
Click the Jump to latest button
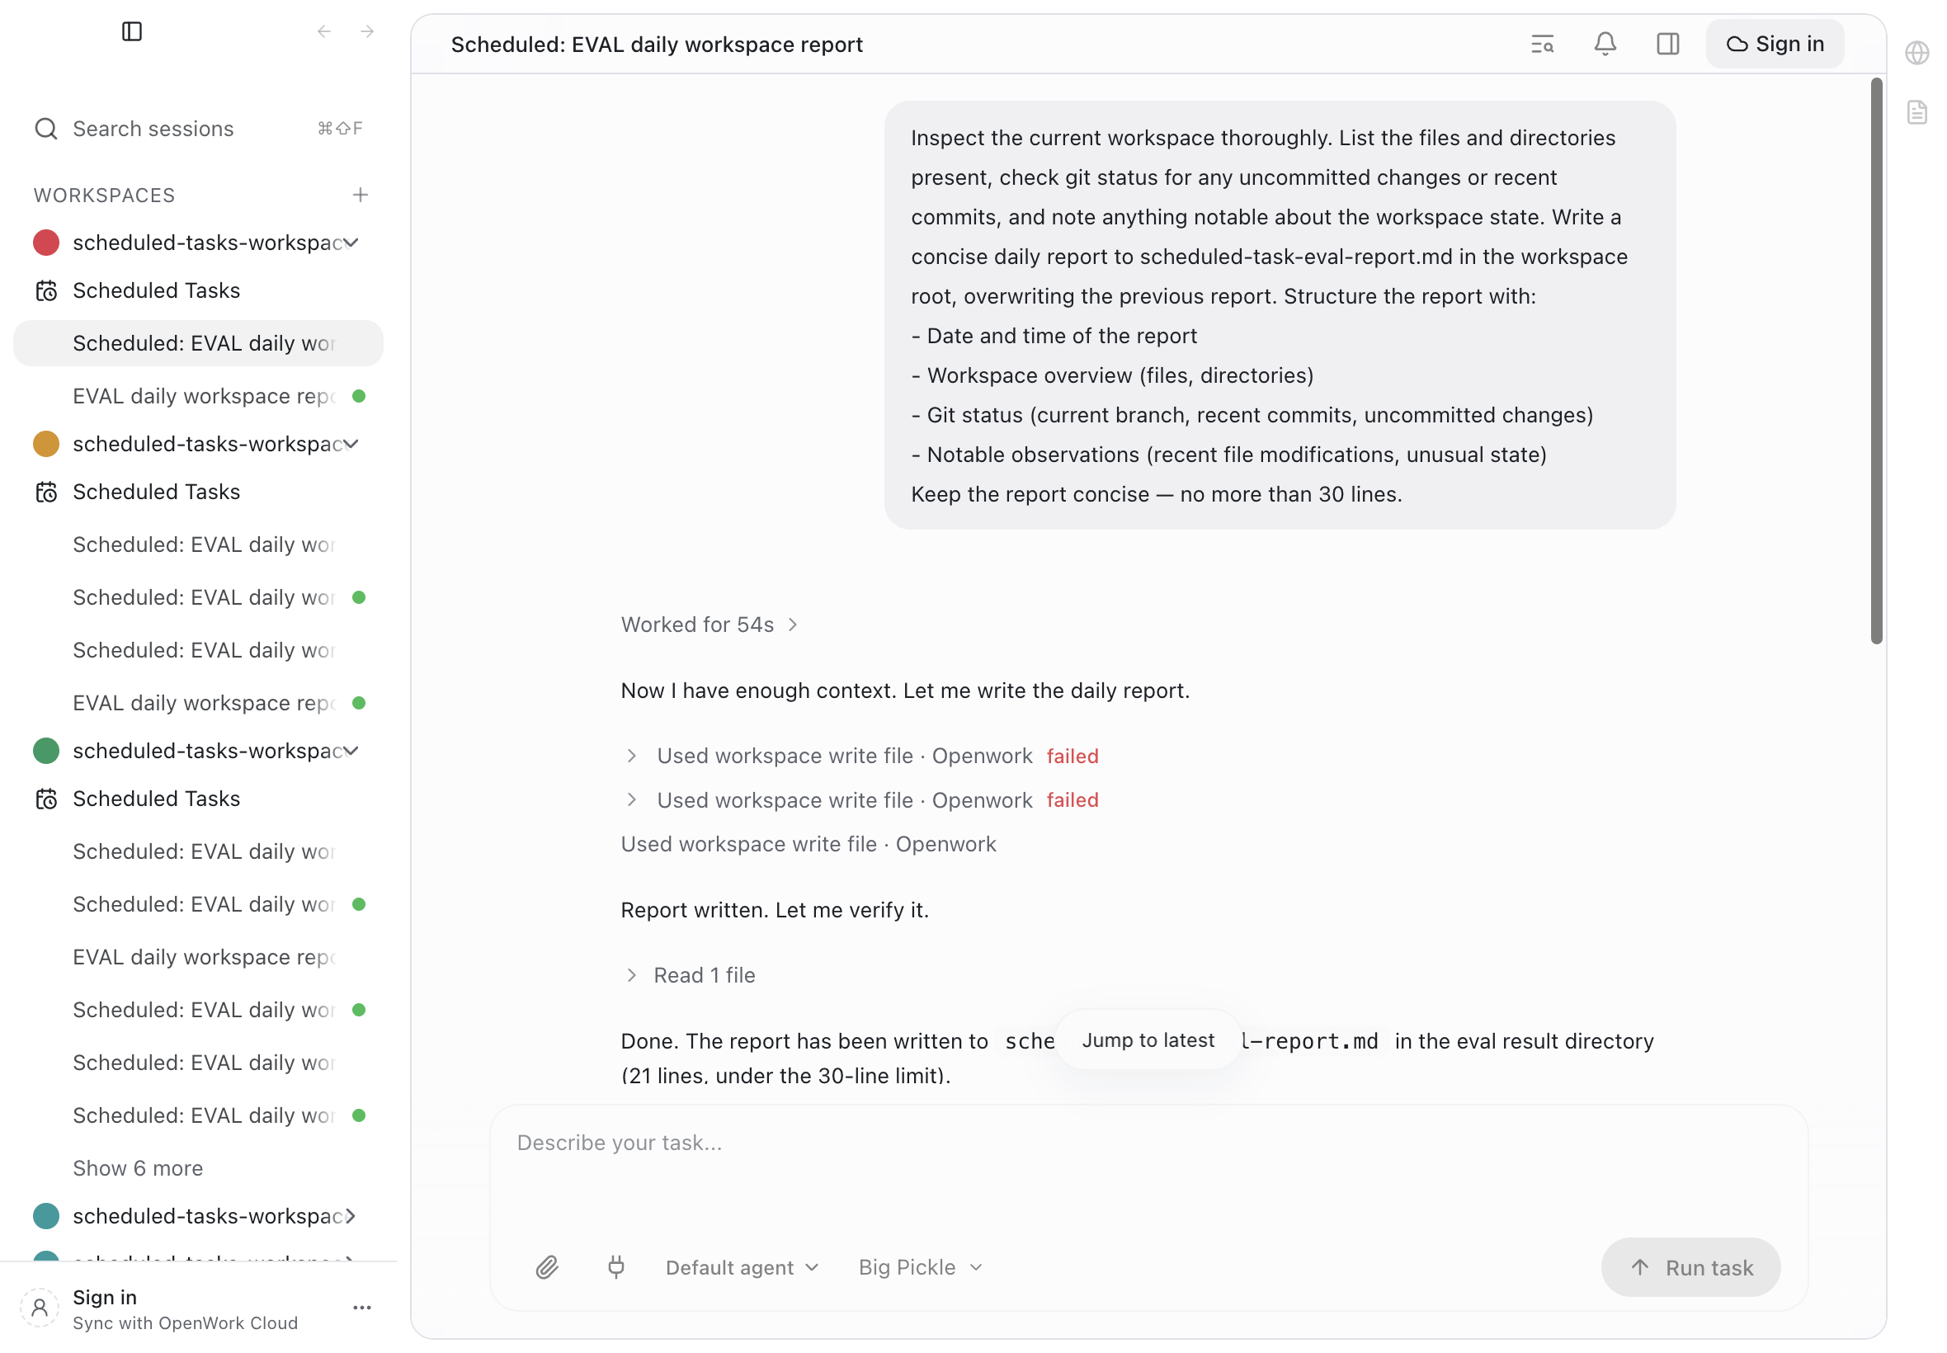1147,1039
